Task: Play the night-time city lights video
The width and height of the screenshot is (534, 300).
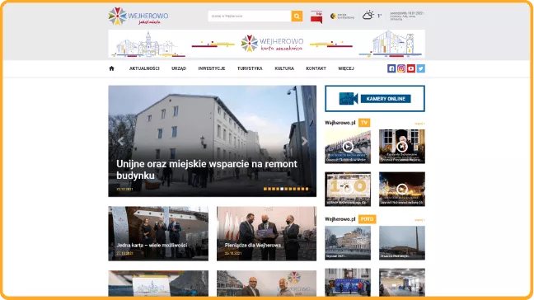Action: click(x=402, y=189)
